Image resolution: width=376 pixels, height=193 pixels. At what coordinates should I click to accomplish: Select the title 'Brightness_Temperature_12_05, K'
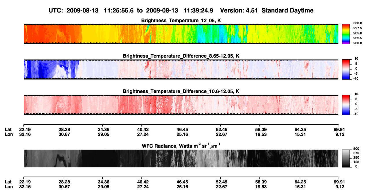tap(181, 20)
